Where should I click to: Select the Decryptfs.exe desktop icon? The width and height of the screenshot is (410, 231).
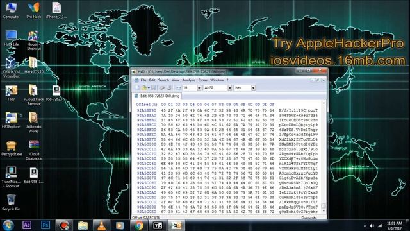pos(12,148)
